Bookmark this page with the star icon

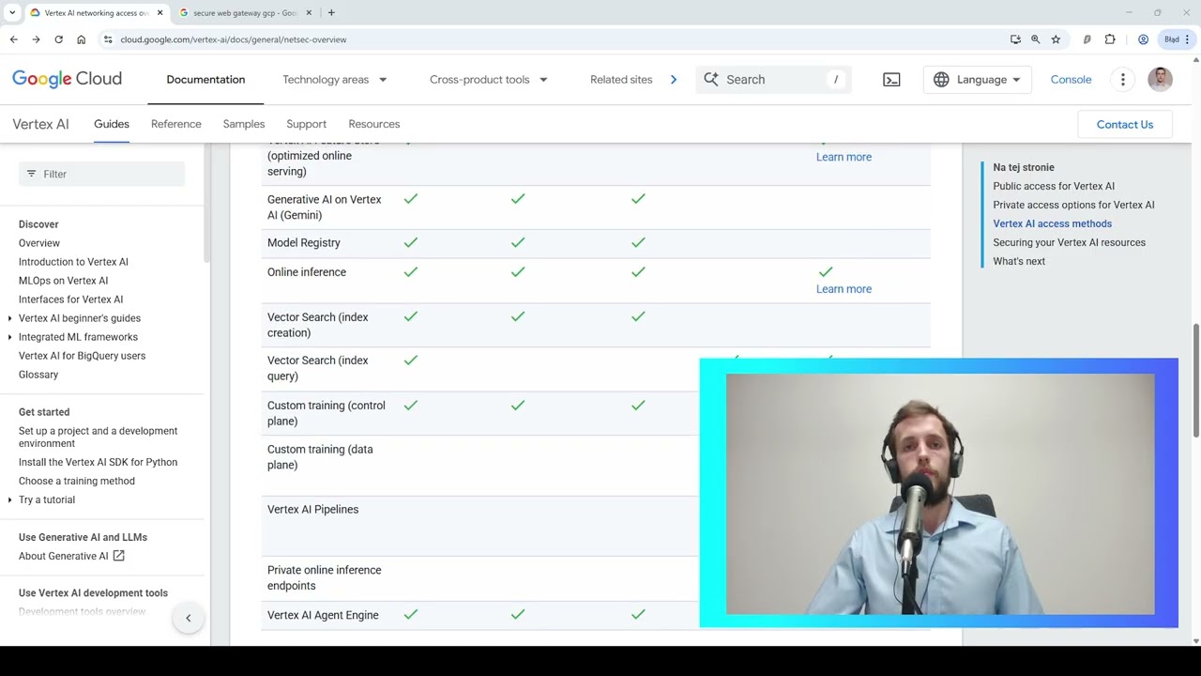point(1056,39)
